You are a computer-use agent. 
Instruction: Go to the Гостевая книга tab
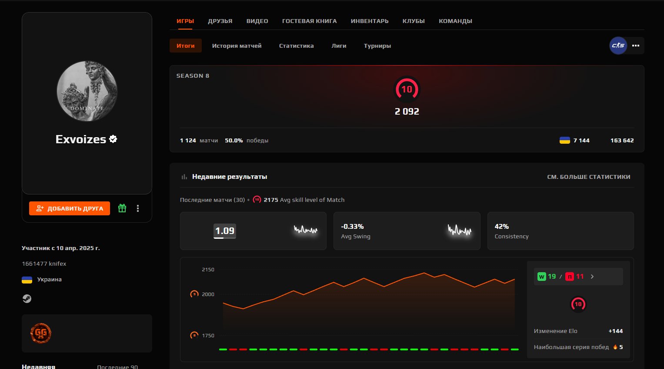[310, 21]
